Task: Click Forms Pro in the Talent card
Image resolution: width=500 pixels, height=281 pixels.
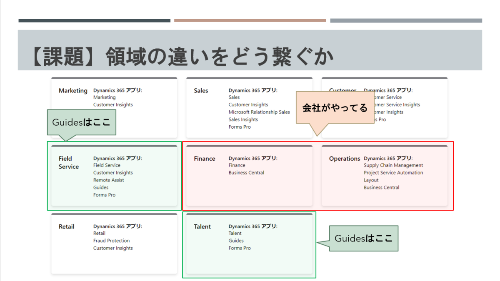Action: [240, 249]
